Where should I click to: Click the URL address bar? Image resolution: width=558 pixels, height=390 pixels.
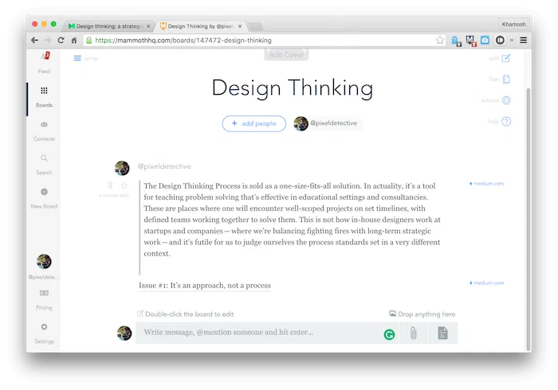(263, 41)
